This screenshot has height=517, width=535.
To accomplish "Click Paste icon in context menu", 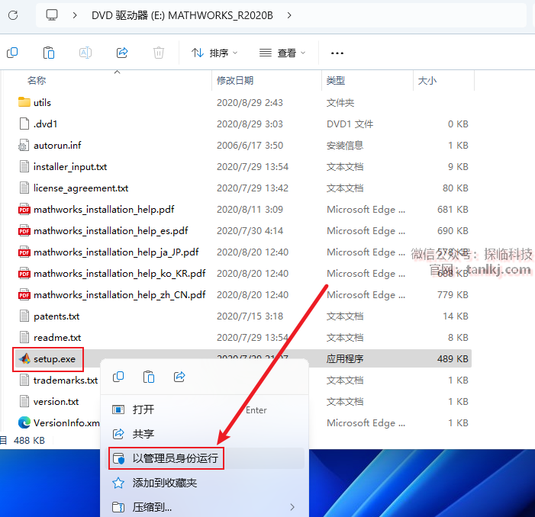I will pos(149,377).
